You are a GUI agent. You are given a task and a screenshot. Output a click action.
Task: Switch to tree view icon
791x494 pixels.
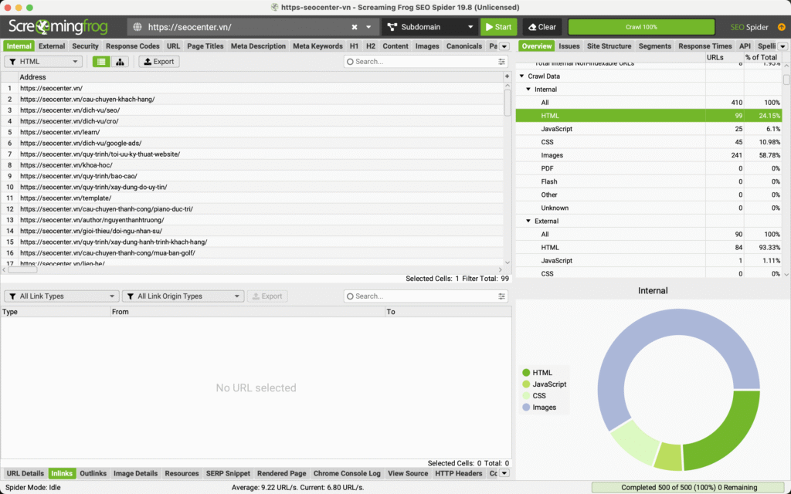tap(120, 62)
